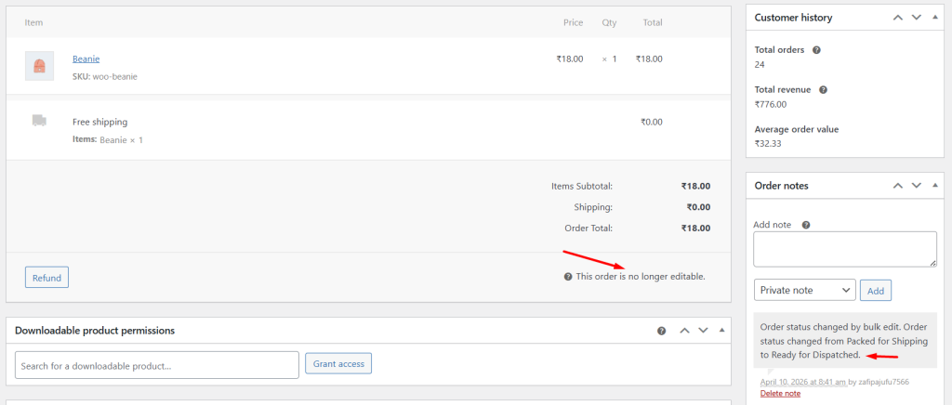Collapse the Order notes panel
Viewport: 952px width, 405px height.
coord(933,186)
